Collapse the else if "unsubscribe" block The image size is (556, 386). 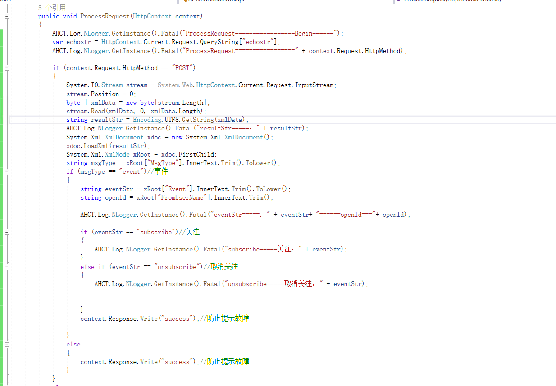coord(7,267)
